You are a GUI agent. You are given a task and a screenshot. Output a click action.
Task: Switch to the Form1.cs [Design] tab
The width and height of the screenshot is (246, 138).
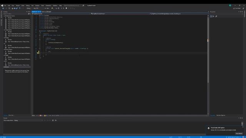point(46,11)
